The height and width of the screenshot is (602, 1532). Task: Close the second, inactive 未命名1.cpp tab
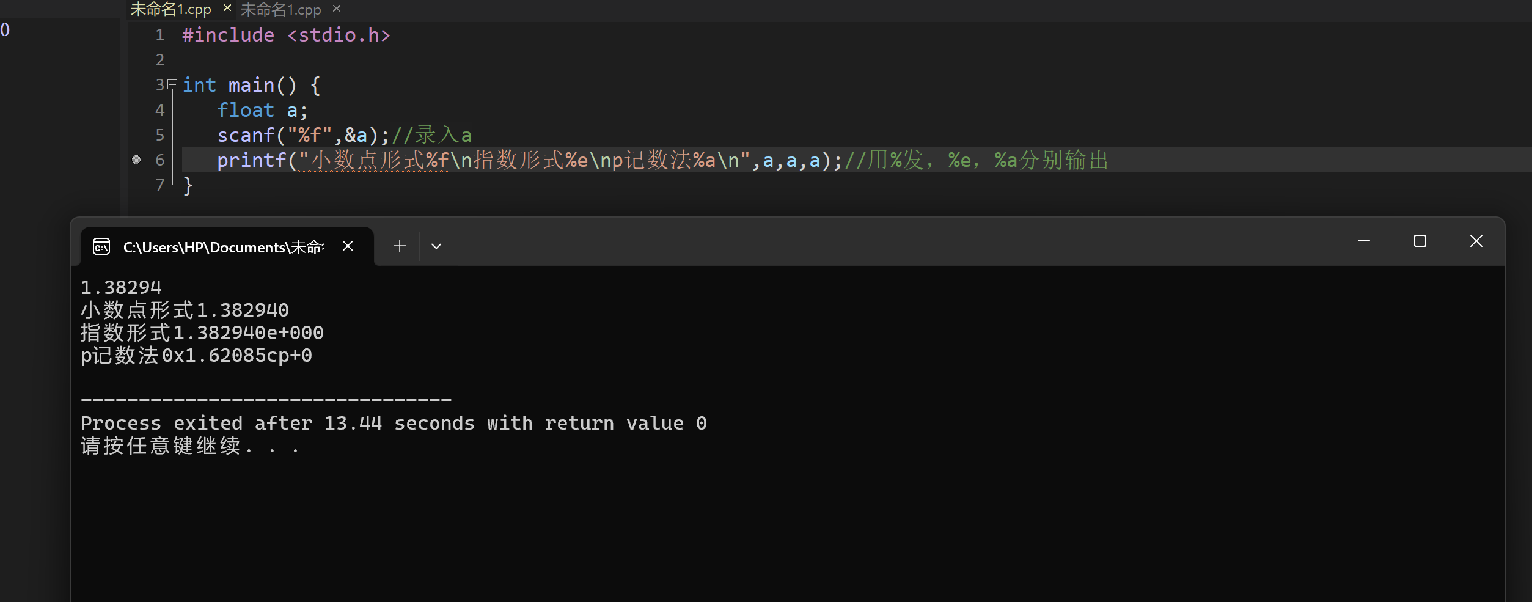(337, 9)
